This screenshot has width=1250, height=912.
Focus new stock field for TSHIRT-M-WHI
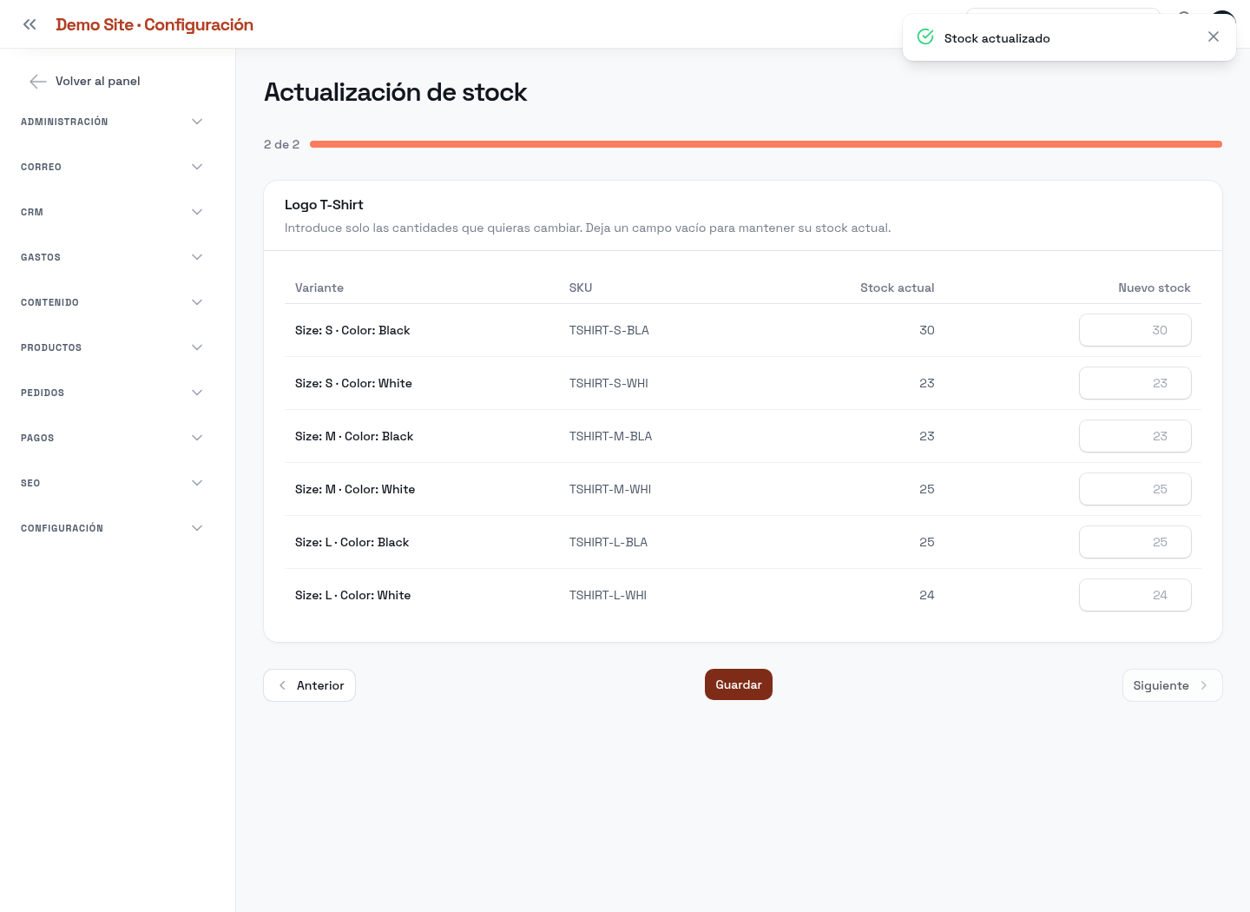coord(1135,489)
